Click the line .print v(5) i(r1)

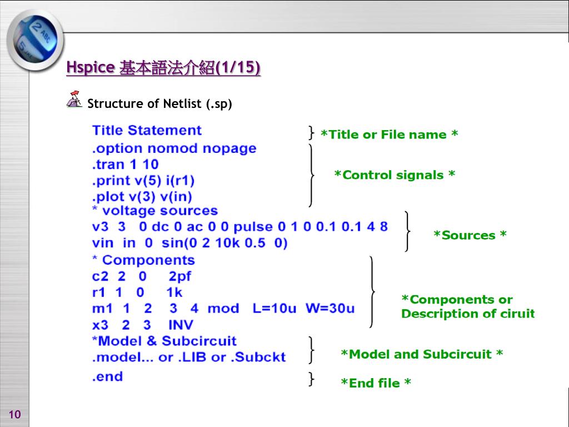pos(143,181)
